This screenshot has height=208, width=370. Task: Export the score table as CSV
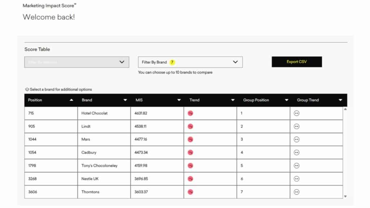(297, 62)
